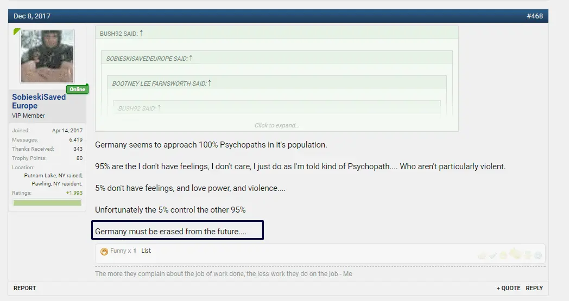The height and width of the screenshot is (301, 569).
Task: Click the Messages count 6,419
Action: [x=76, y=139]
